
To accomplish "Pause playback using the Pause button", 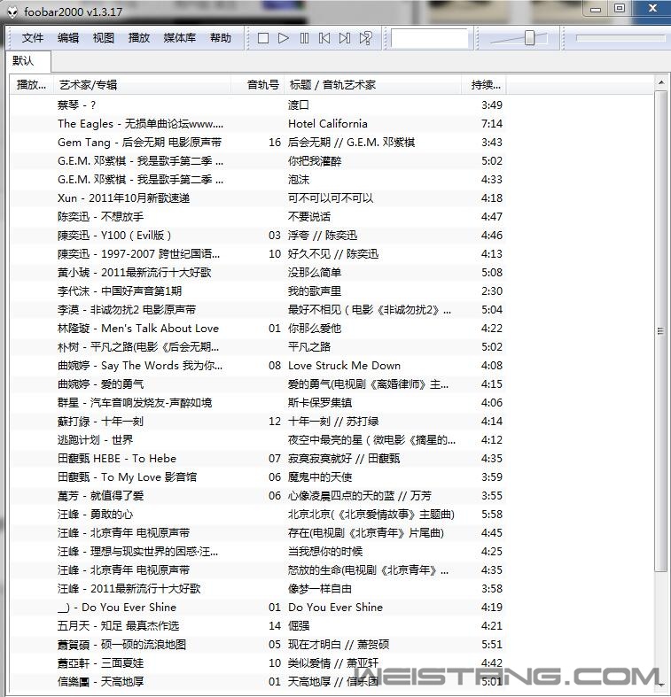I will (x=304, y=38).
